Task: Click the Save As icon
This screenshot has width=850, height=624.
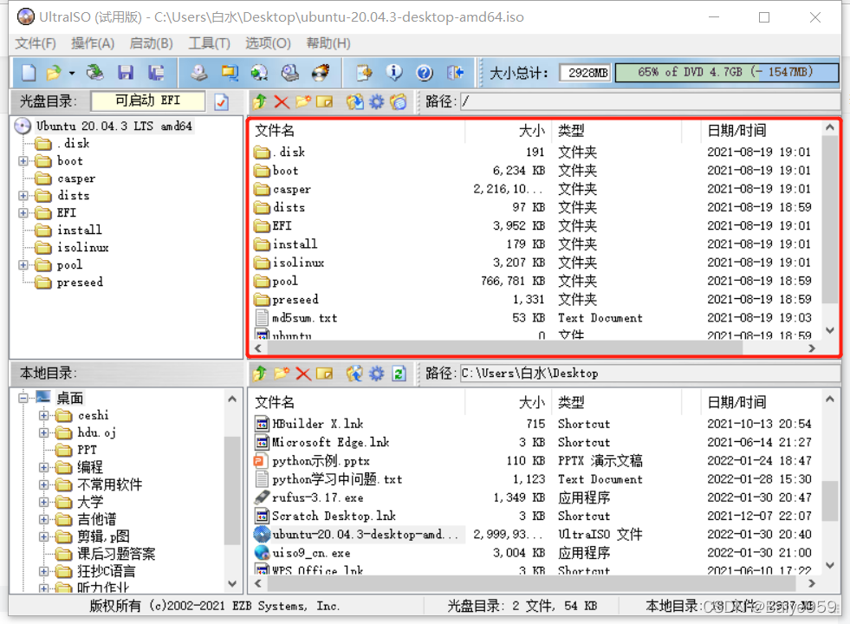Action: pyautogui.click(x=156, y=72)
